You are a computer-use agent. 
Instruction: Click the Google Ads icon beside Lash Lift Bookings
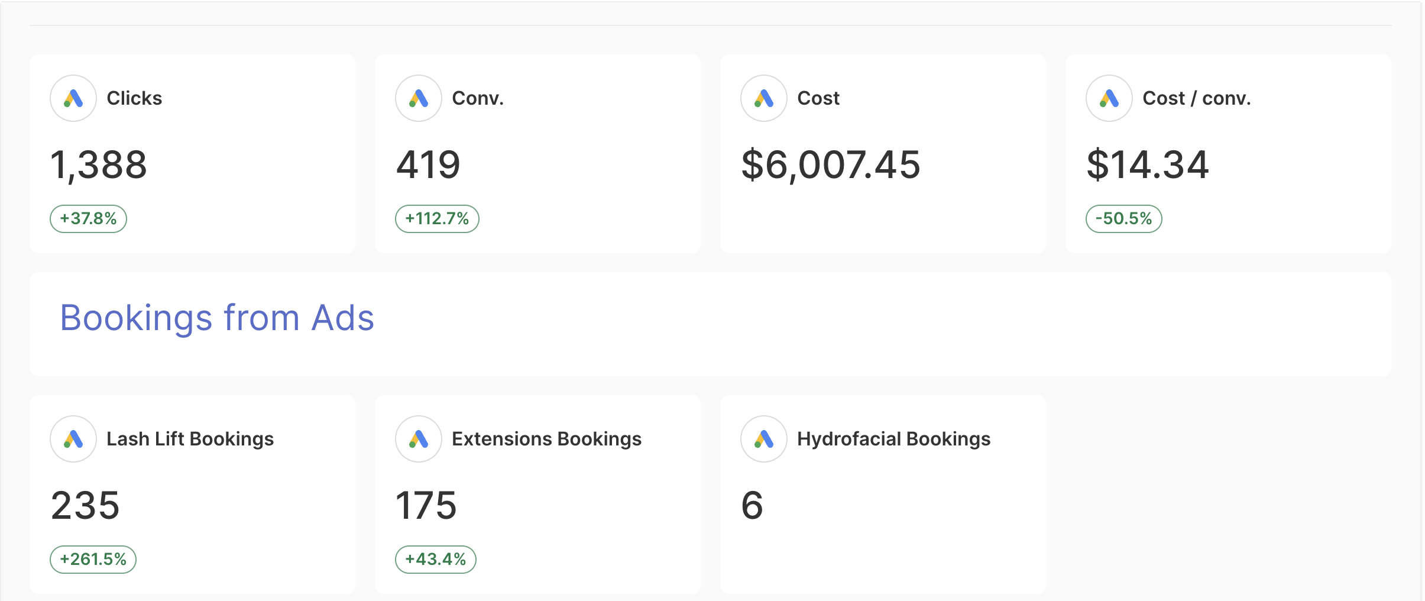(73, 439)
